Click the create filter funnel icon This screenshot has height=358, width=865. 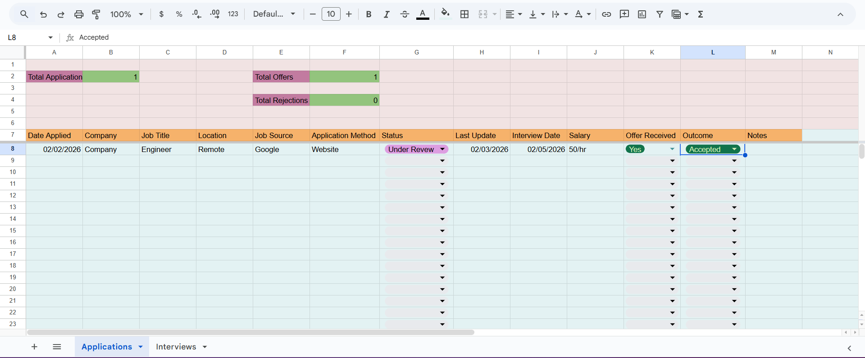[660, 14]
